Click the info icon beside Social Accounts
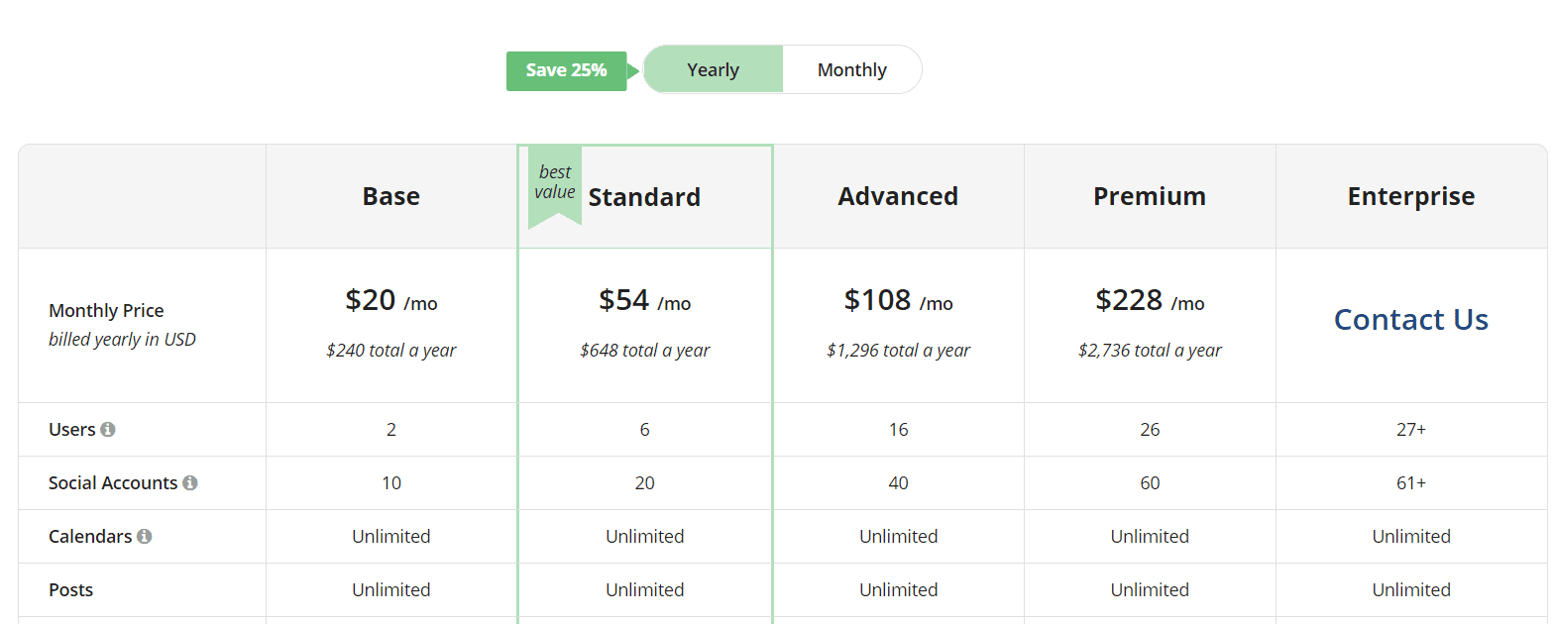 [x=190, y=483]
